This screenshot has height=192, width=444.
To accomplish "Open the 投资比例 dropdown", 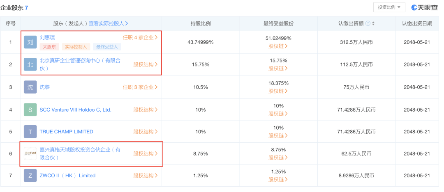I will (389, 7).
